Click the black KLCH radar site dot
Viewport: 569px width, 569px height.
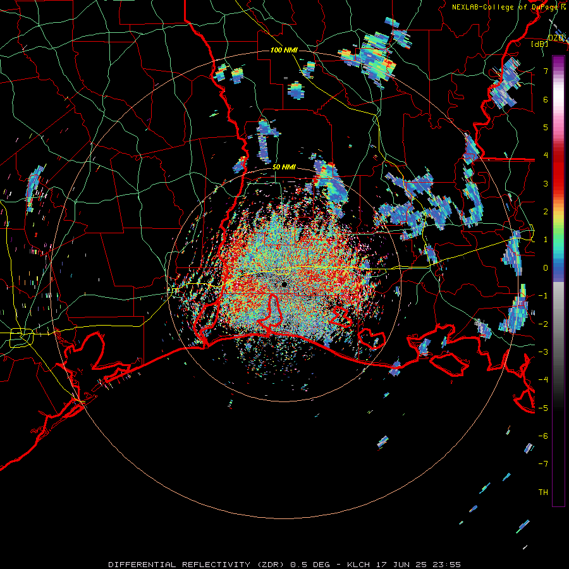coord(284,284)
